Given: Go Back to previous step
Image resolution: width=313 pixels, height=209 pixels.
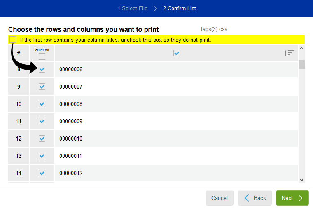Looking at the screenshot, I should 255,198.
